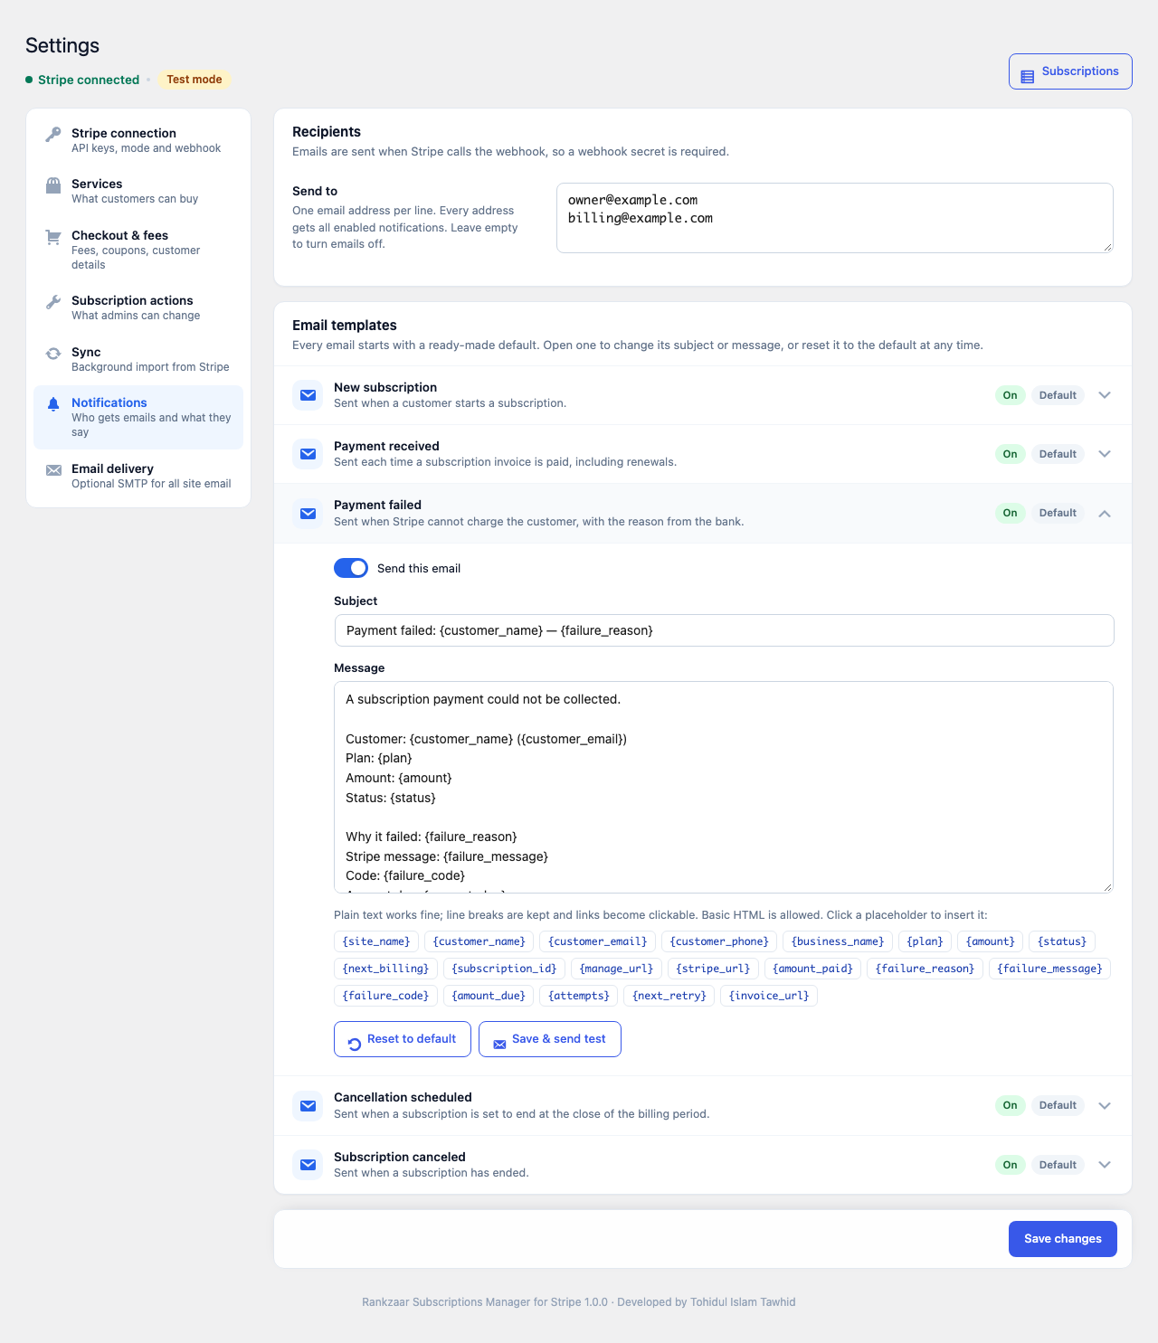This screenshot has height=1343, width=1158.
Task: Insert the {failure_reason} placeholder chip
Action: (x=925, y=969)
